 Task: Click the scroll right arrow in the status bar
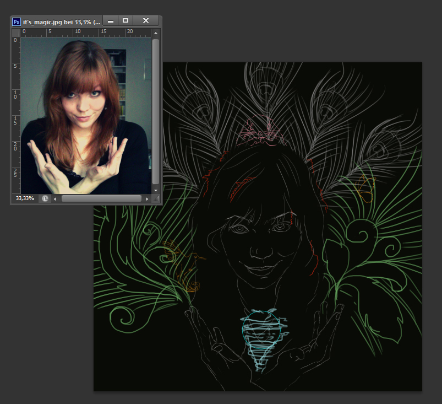click(147, 198)
